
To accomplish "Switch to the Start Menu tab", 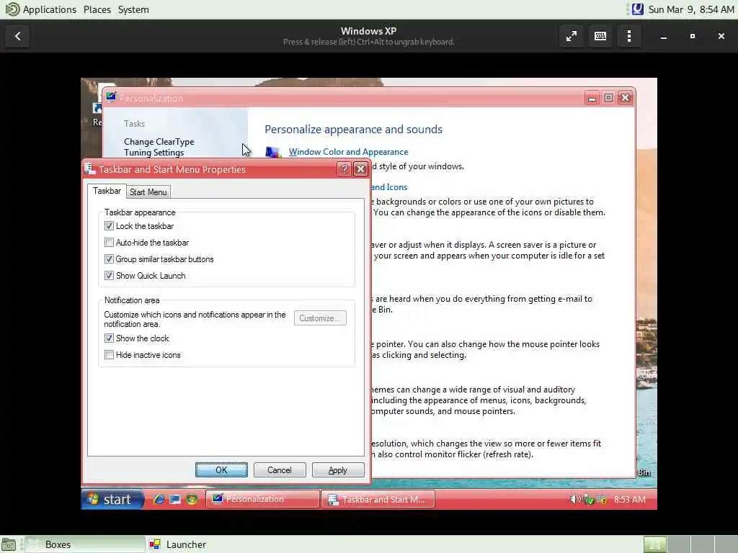I will click(x=148, y=192).
